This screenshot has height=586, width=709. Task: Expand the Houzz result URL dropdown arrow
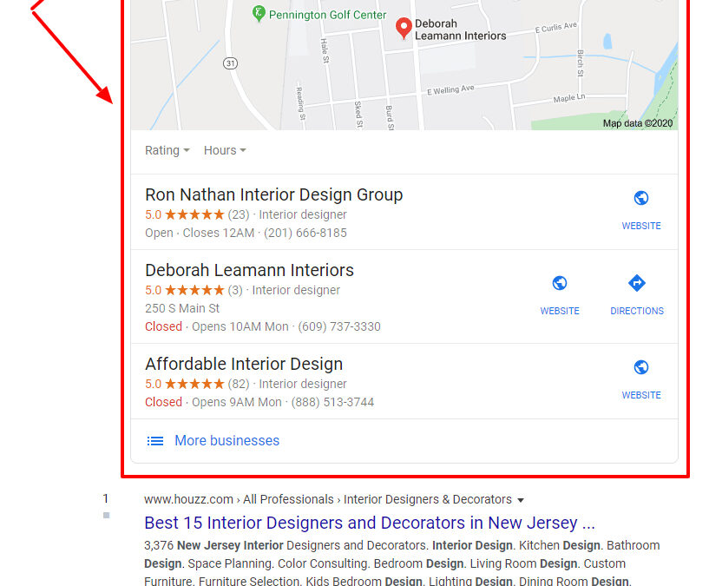(521, 500)
